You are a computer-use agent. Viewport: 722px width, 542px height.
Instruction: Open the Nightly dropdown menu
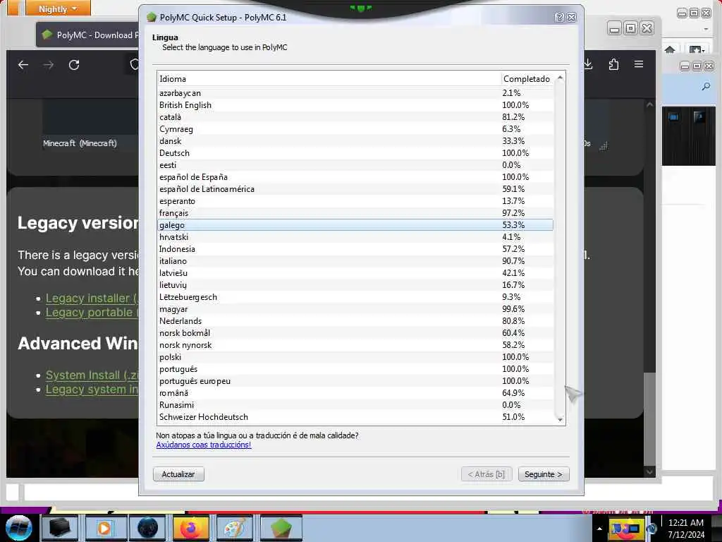(x=58, y=8)
